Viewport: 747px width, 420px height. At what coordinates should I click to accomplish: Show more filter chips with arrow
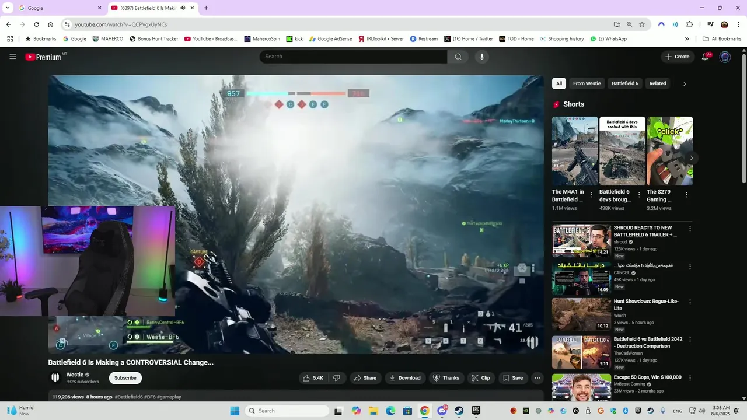tap(685, 83)
